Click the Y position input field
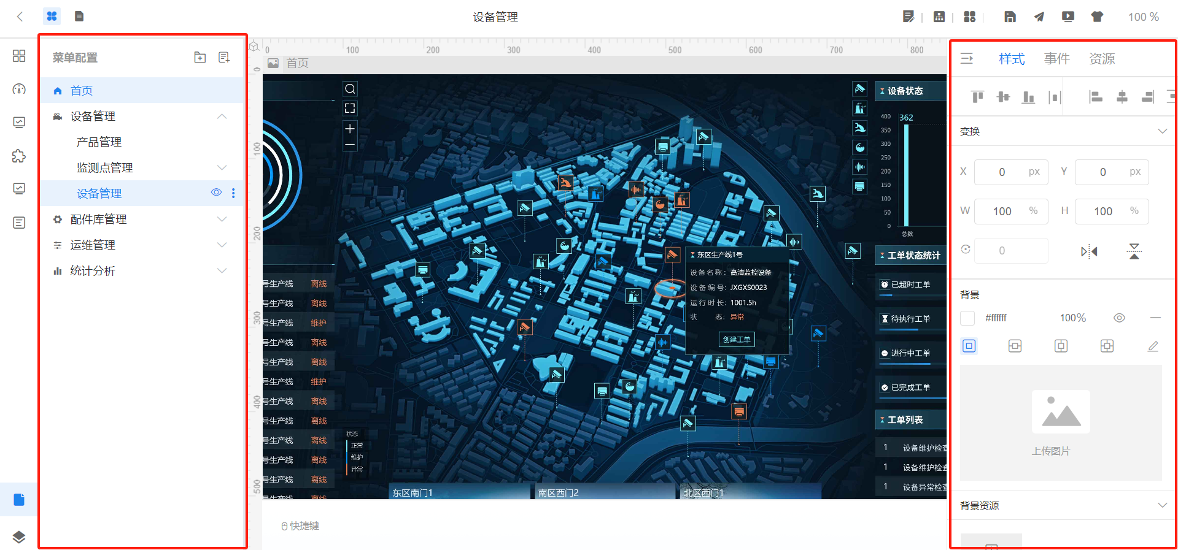1178x550 pixels. tap(1112, 172)
